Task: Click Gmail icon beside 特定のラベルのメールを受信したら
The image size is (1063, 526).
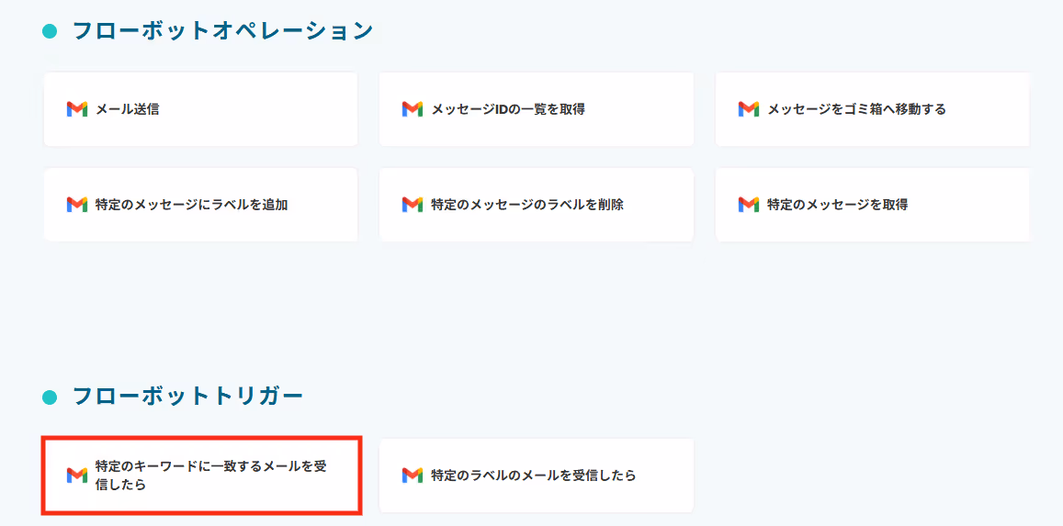Action: pos(413,476)
